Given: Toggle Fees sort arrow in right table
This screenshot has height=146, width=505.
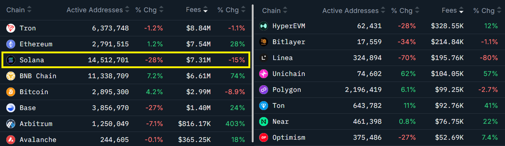Looking at the screenshot, I should point(461,11).
